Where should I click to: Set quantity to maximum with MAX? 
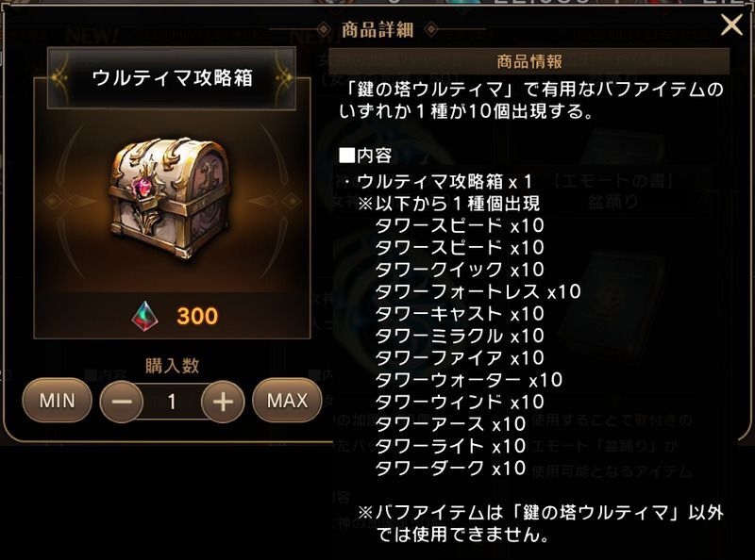[287, 401]
